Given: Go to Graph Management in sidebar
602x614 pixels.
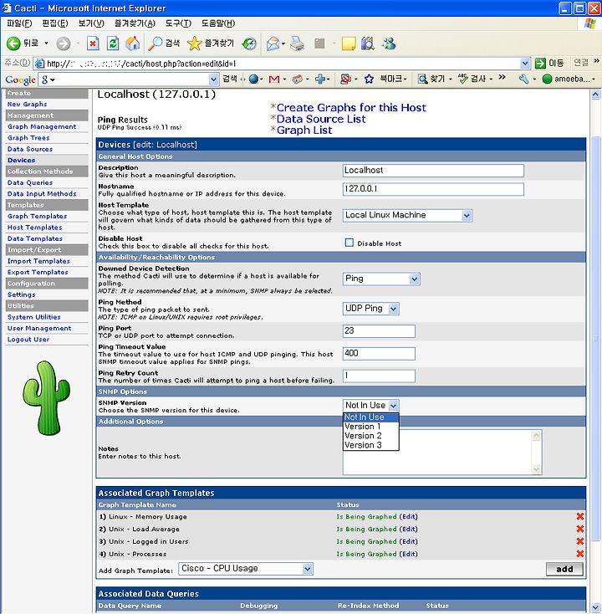Looking at the screenshot, I should coord(42,126).
